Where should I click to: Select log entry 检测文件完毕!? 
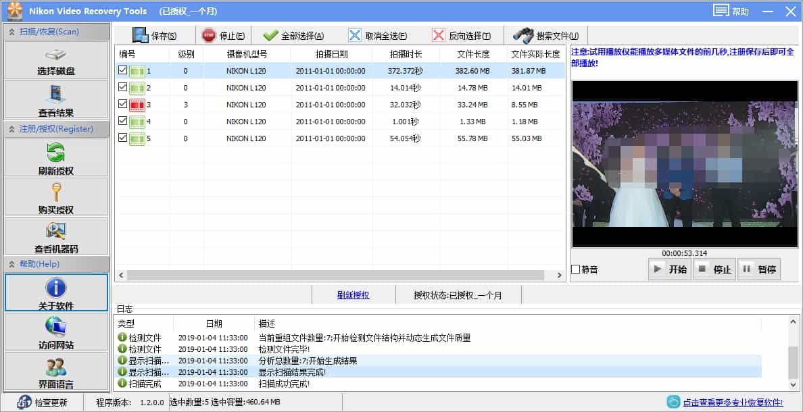tap(284, 349)
